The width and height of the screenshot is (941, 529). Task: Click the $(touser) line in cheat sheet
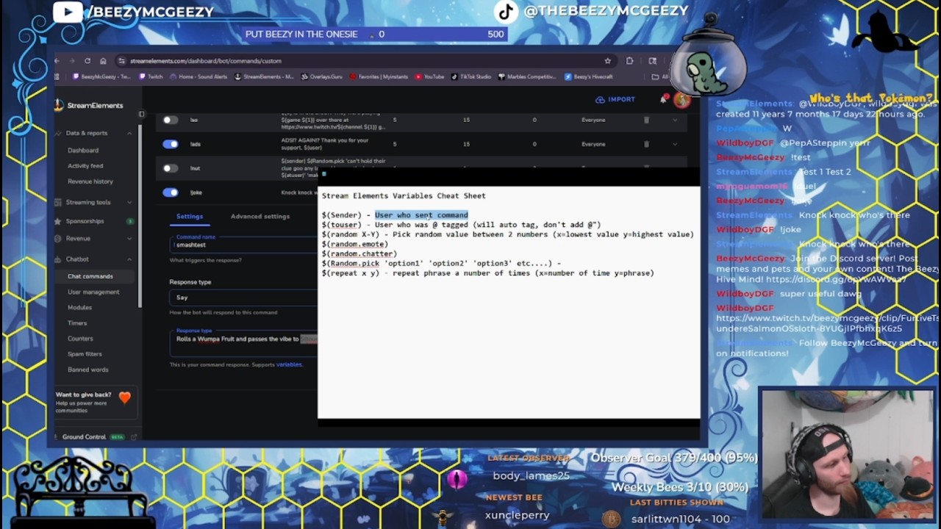462,225
